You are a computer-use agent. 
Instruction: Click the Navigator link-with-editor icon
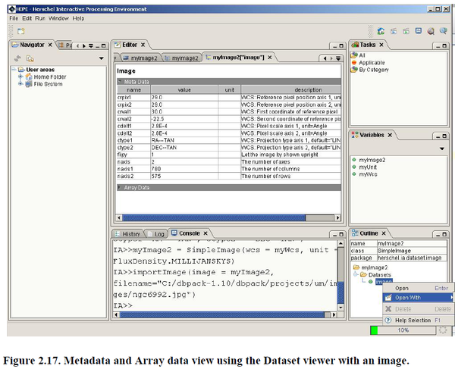coord(30,58)
